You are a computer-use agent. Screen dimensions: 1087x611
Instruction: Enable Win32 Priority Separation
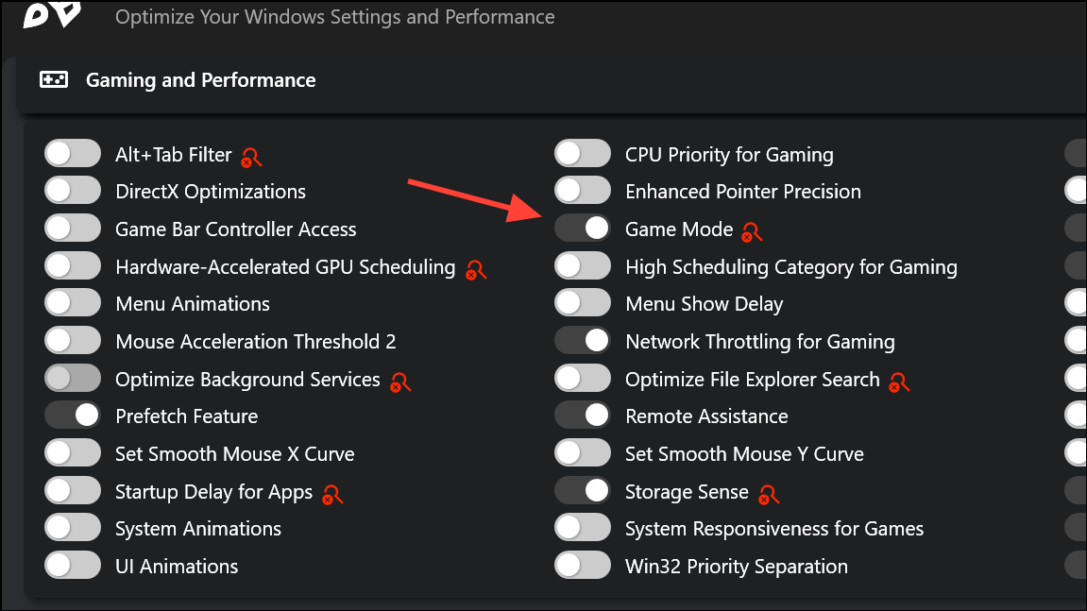pyautogui.click(x=583, y=566)
